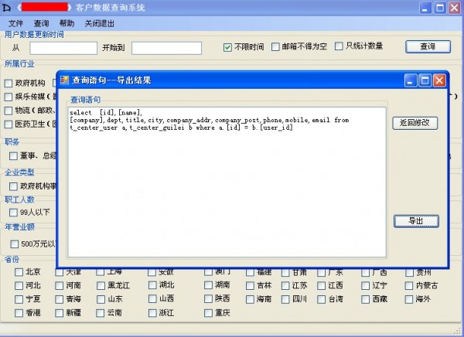The image size is (464, 337).
Task: Select the 湖北 province checkbox
Action: click(x=152, y=285)
